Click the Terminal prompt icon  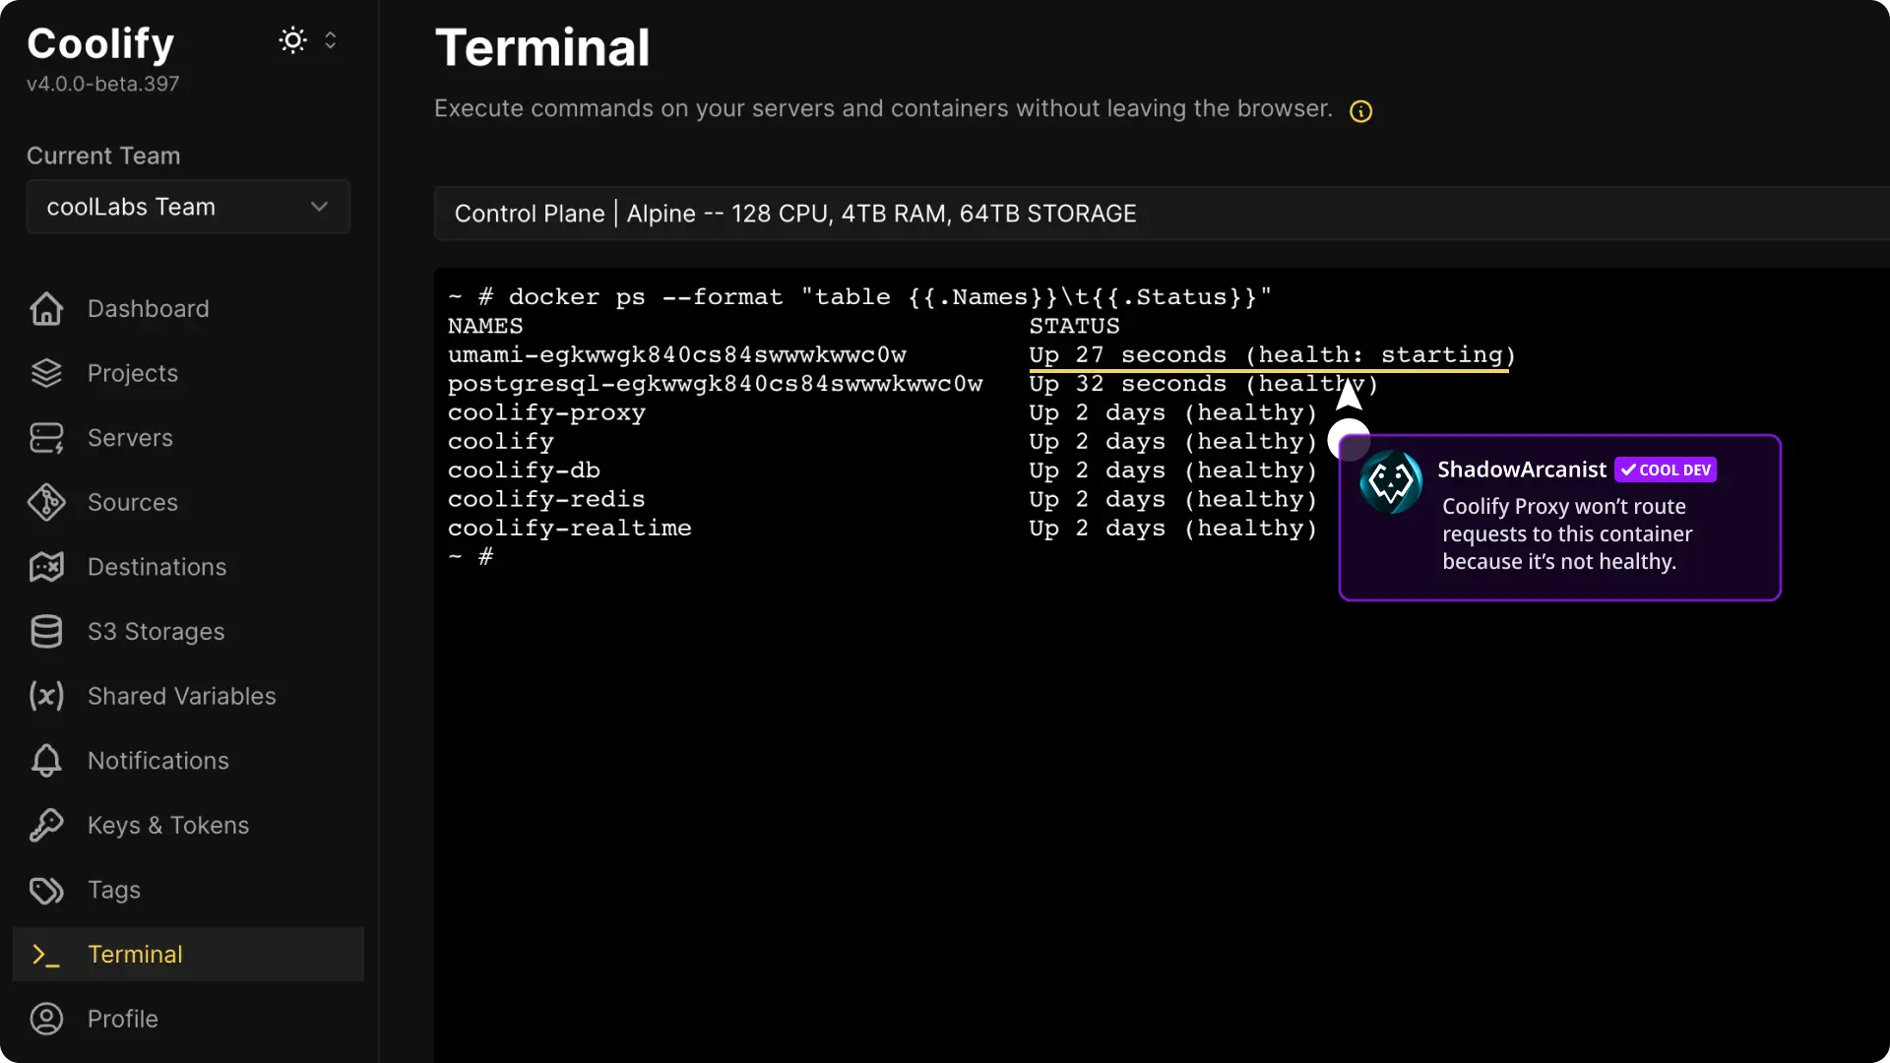pyautogui.click(x=45, y=955)
